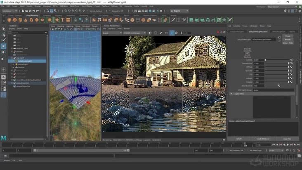Collapse the day_light group in Outliner

pos(12,58)
